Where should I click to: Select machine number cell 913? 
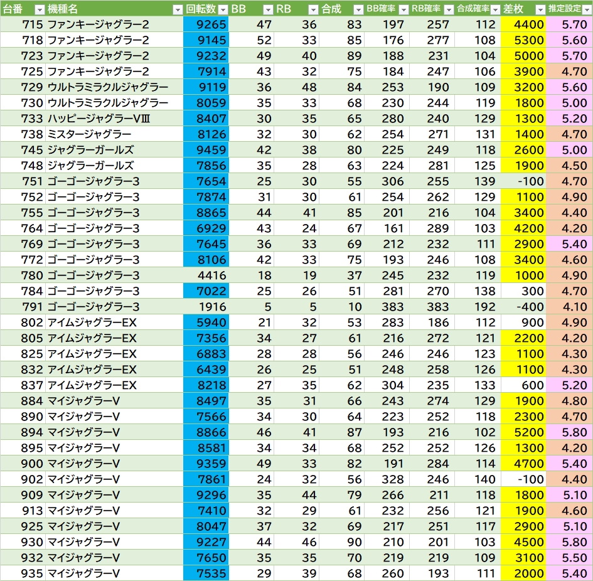(x=23, y=511)
